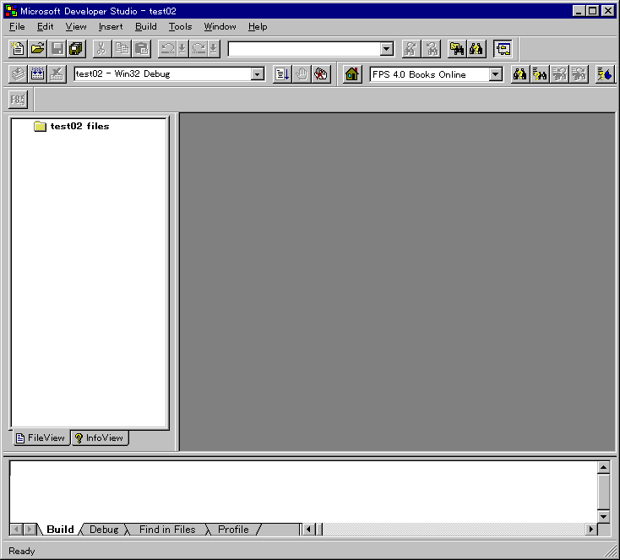Switch to the InfoView tab
620x560 pixels.
100,438
